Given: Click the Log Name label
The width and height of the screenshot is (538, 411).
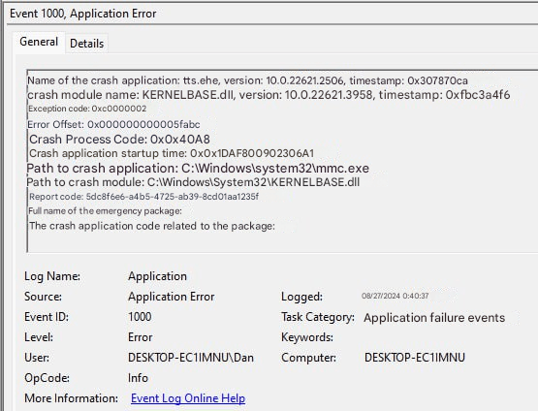Looking at the screenshot, I should click(52, 276).
